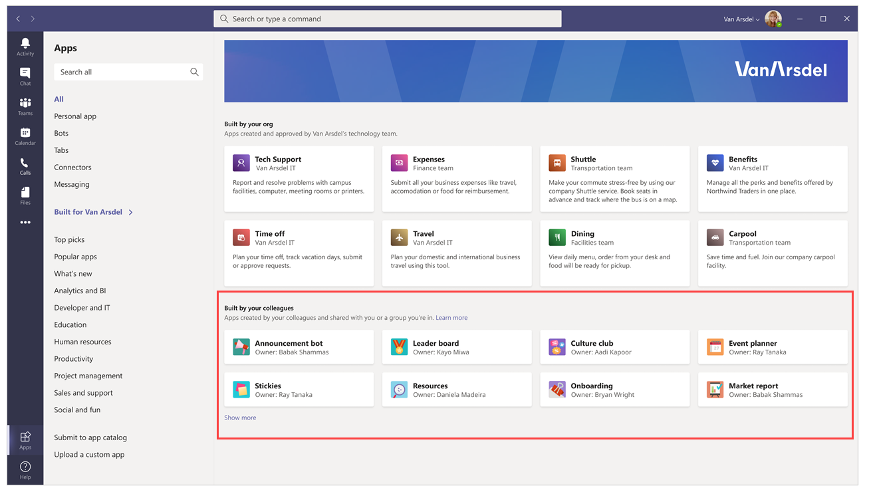Viewport: 869px width, 496px height.
Task: Open the Van Arsdel account dropdown
Action: 741,19
